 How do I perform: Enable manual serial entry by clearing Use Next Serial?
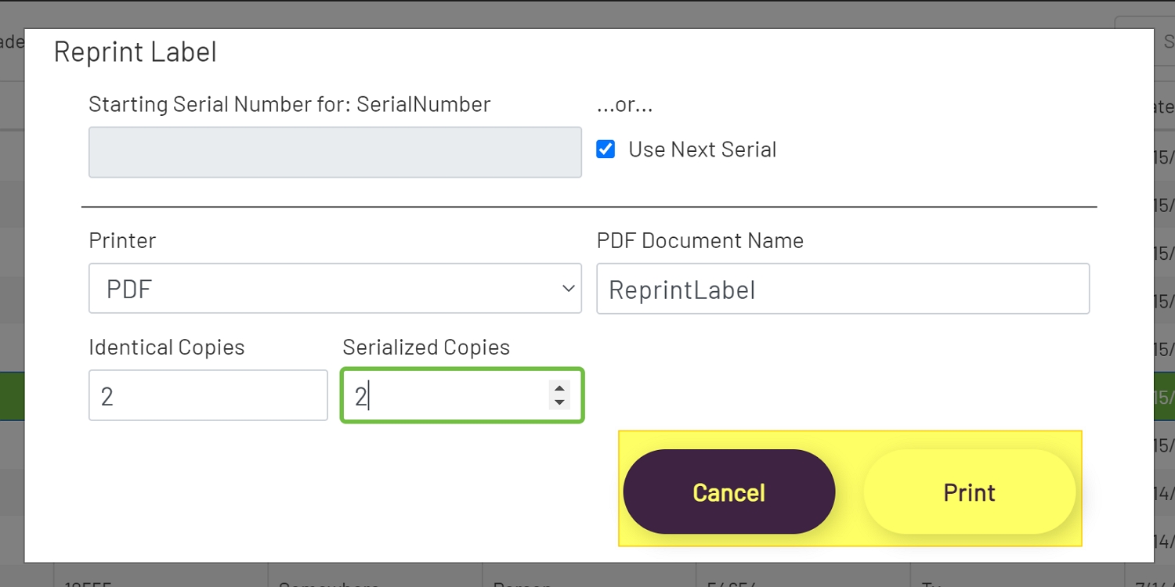pos(605,149)
